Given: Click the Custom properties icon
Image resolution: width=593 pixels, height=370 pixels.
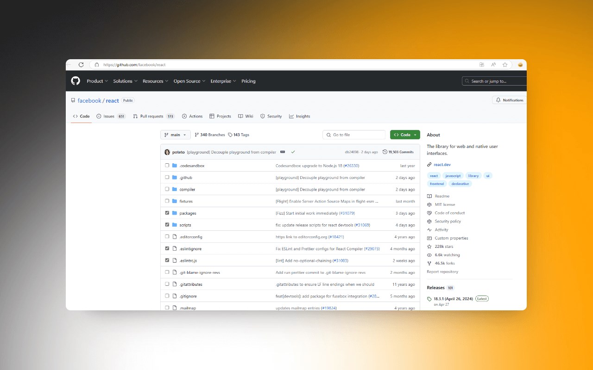Looking at the screenshot, I should [429, 238].
